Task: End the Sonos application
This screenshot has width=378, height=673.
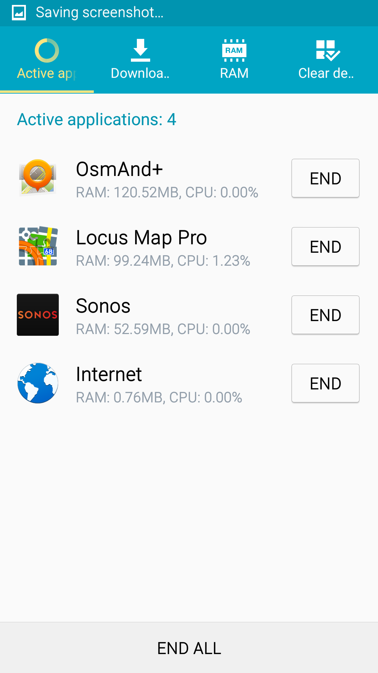Action: [325, 315]
